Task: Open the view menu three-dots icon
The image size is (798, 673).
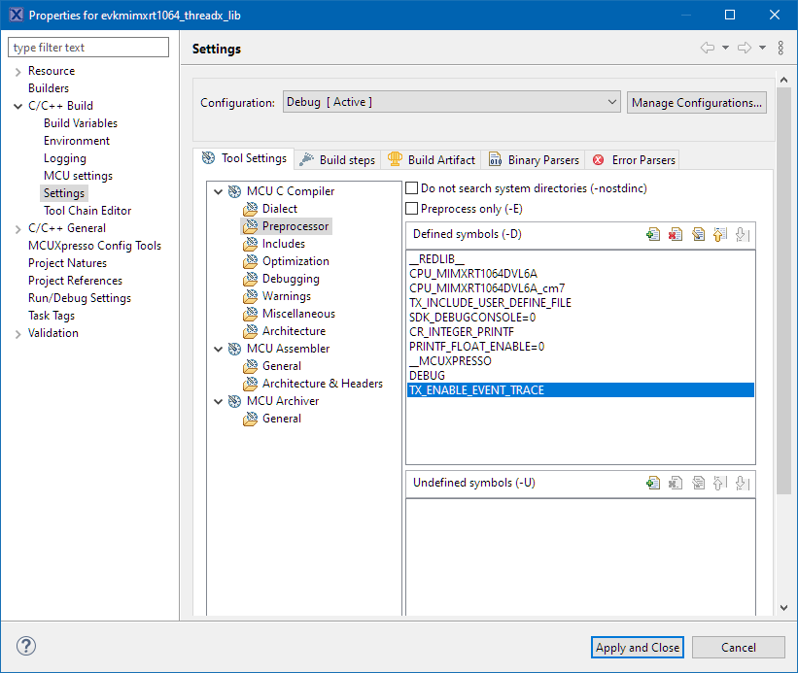Action: tap(781, 49)
